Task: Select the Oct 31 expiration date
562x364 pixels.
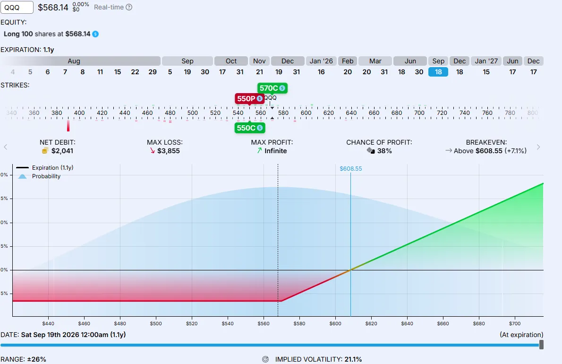Action: 240,72
